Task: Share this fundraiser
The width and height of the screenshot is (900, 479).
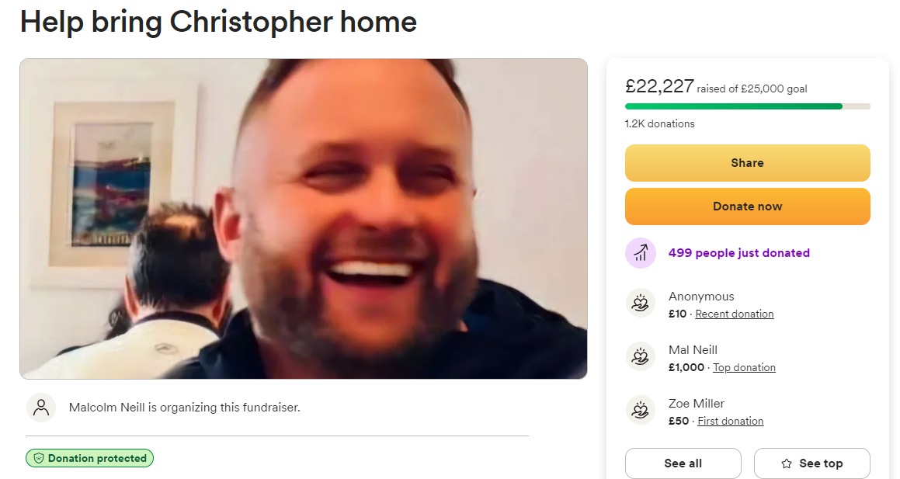Action: [x=747, y=163]
